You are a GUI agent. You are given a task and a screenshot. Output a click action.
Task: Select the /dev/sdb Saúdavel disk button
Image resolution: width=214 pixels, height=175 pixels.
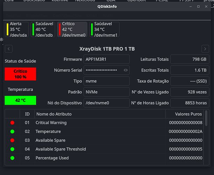tap(43, 29)
